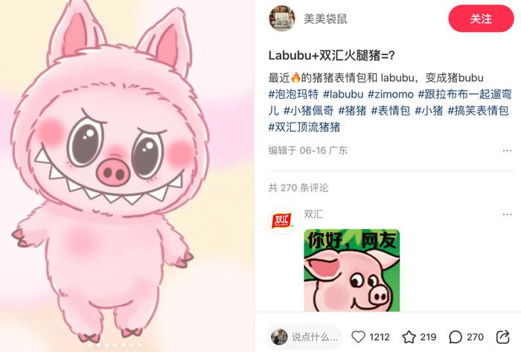Share the post using the share icon
This screenshot has width=521, height=352.
[x=502, y=337]
